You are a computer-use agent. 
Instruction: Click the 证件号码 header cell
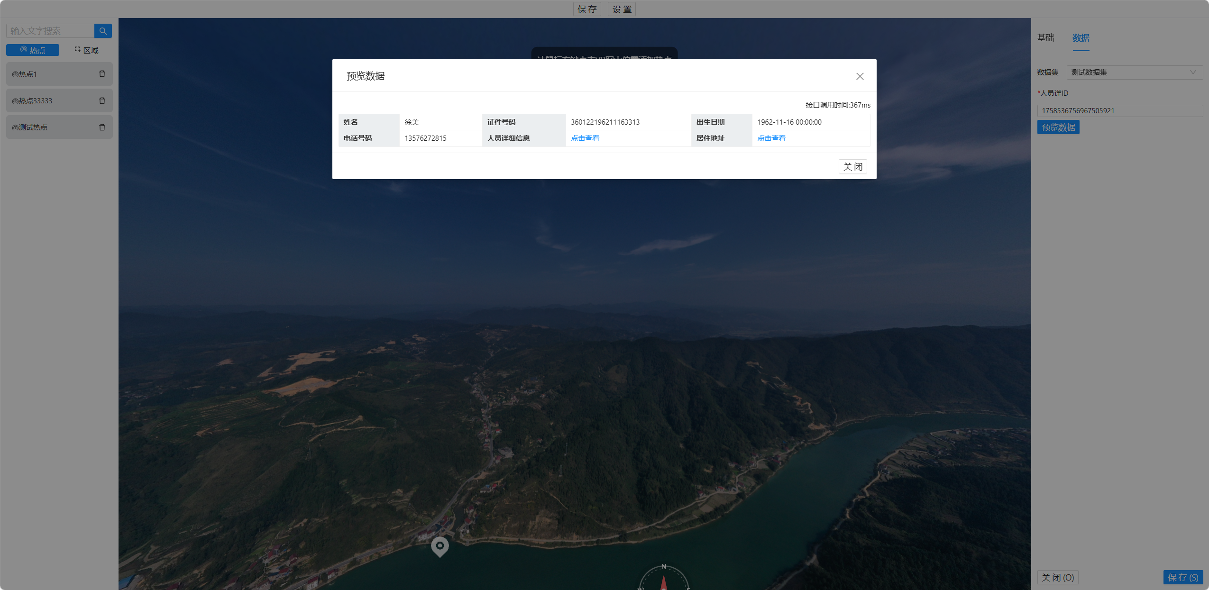click(524, 122)
